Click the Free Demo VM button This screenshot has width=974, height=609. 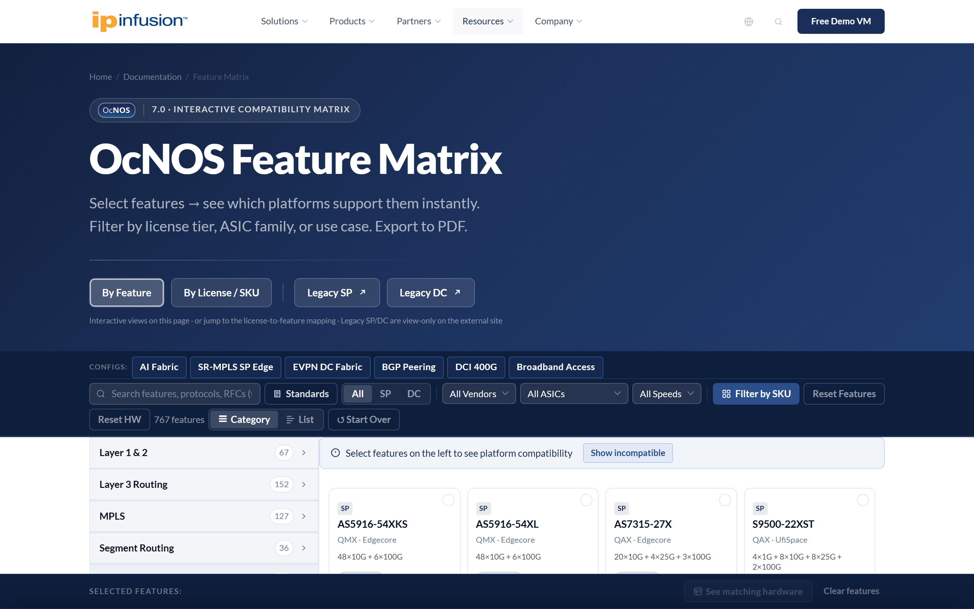click(x=841, y=21)
